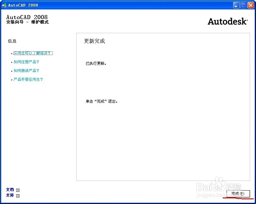
Task: Click the 信息 sidebar heading
Action: 12,41
